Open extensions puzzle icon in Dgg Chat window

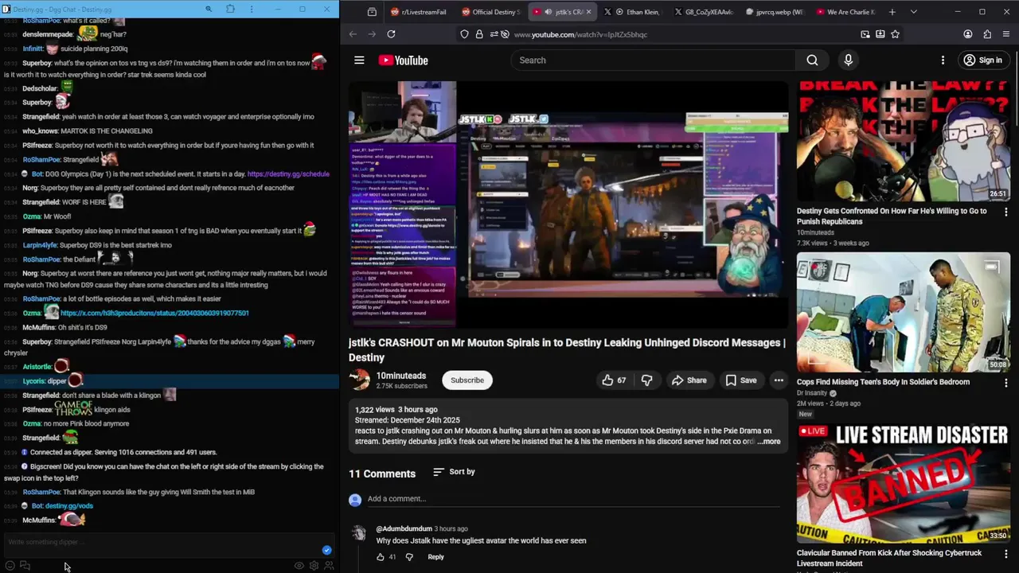point(230,9)
